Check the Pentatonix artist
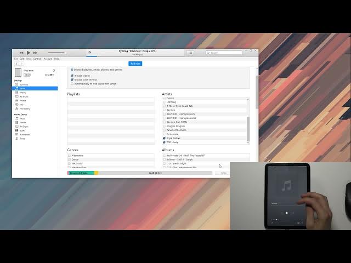This screenshot has width=351, height=263. point(165,134)
